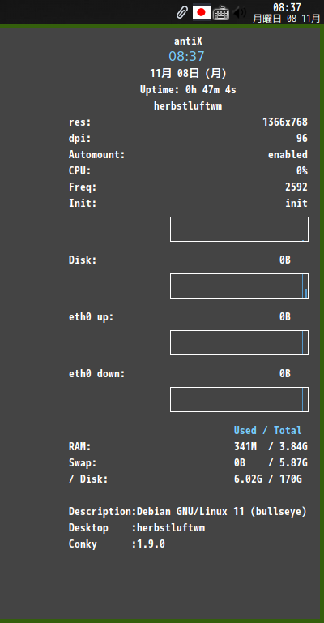Image resolution: width=324 pixels, height=623 pixels.
Task: Open the Japanese flag keyboard layout indicator
Action: tap(202, 12)
